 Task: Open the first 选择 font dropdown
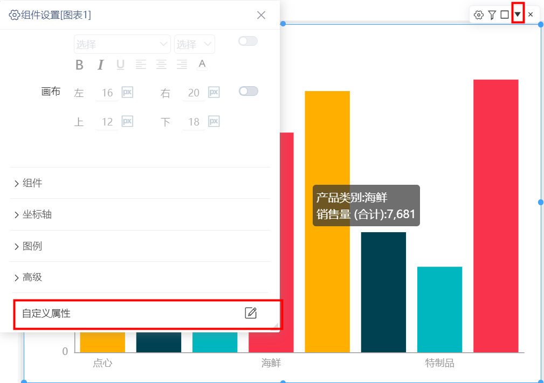[x=122, y=44]
